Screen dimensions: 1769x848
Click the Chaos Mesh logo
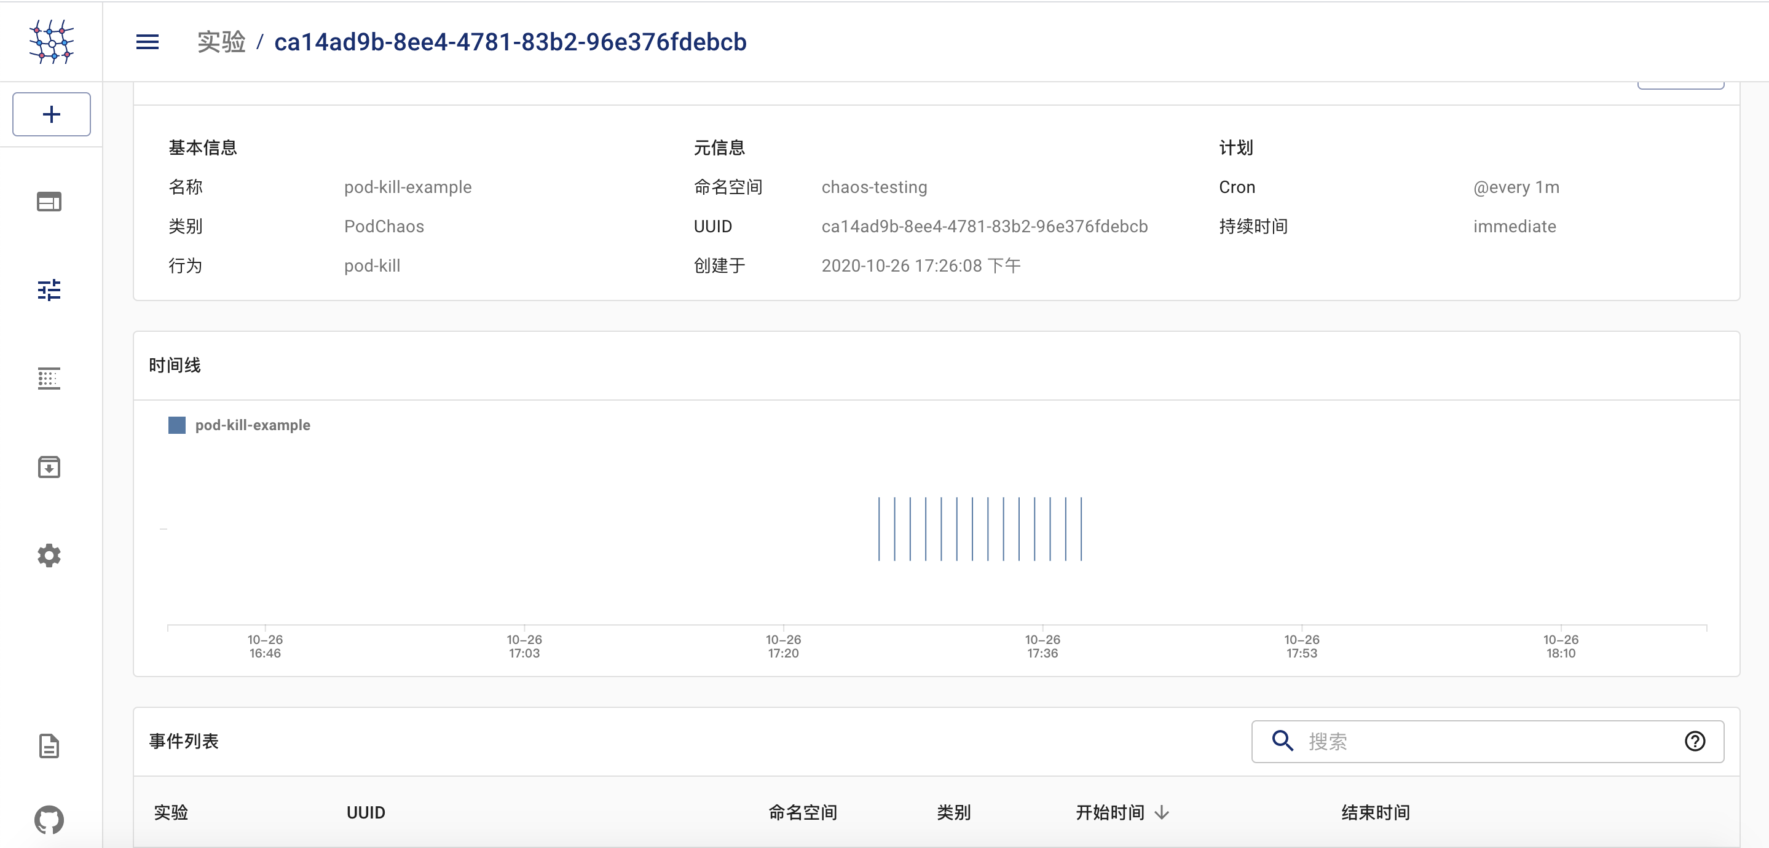[51, 41]
